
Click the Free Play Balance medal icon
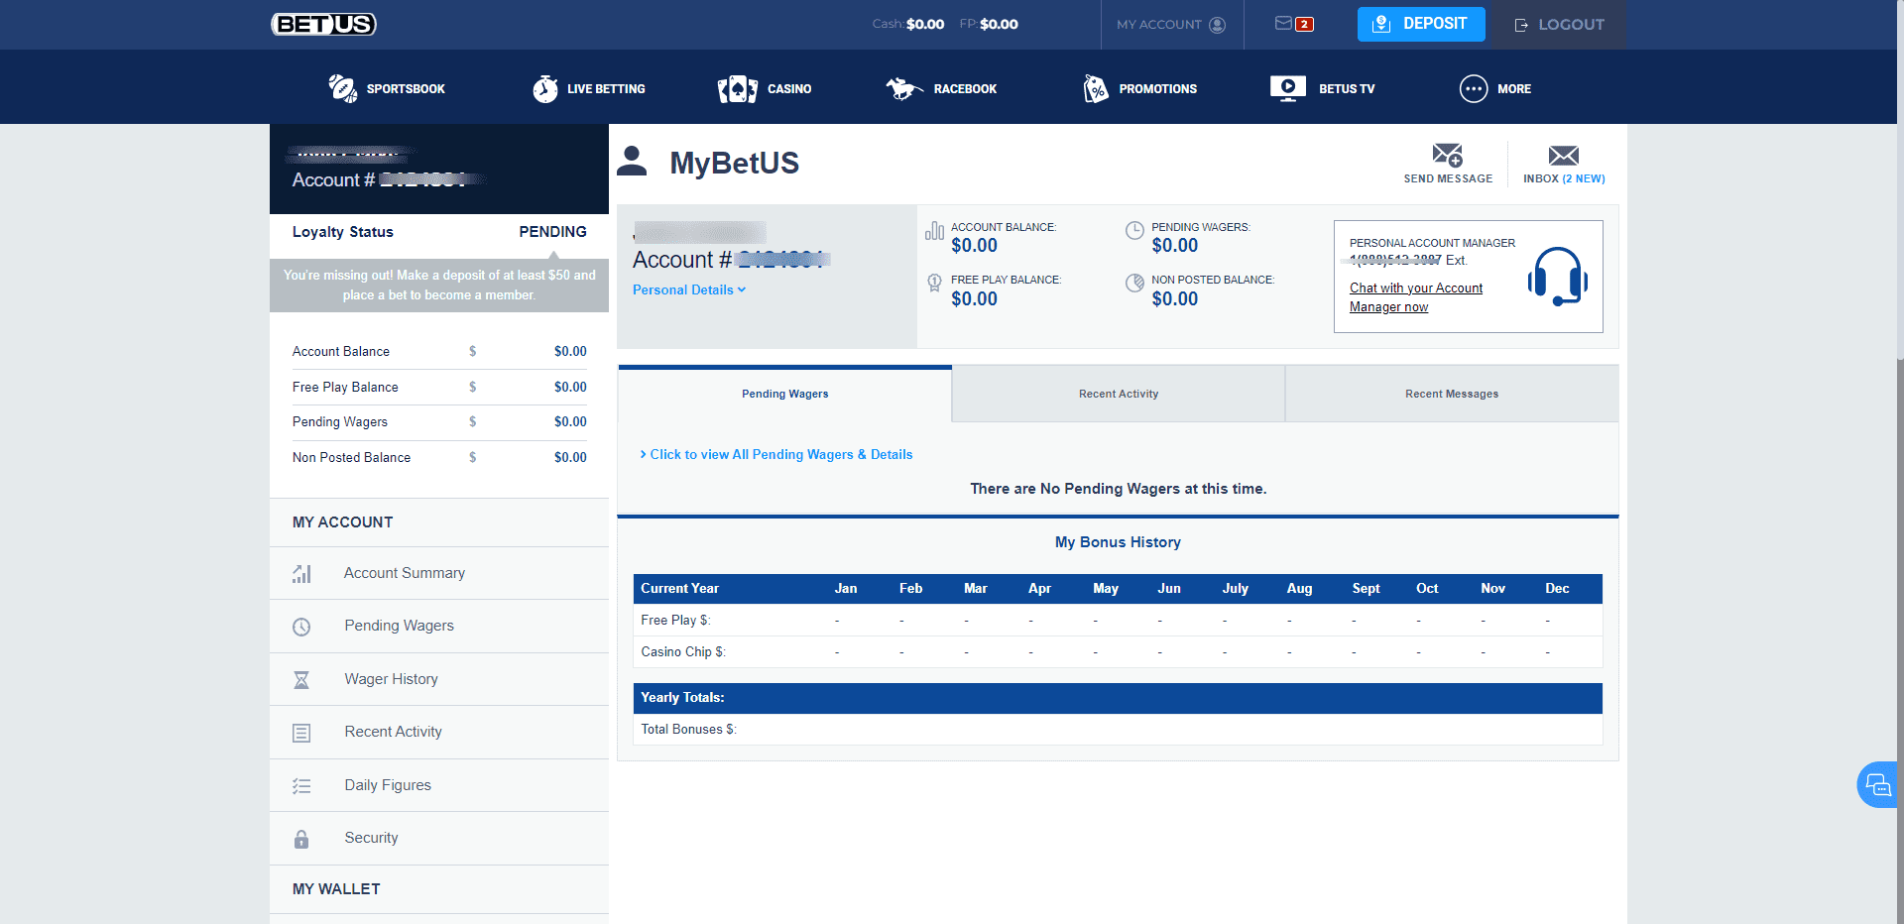(934, 284)
